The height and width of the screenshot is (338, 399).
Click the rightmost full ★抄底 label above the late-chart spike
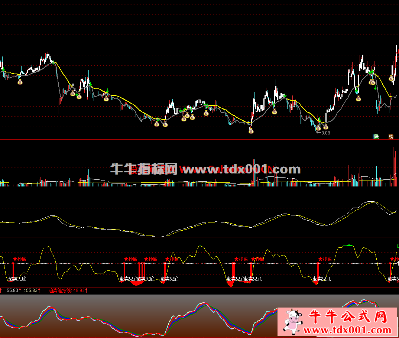tap(325, 259)
